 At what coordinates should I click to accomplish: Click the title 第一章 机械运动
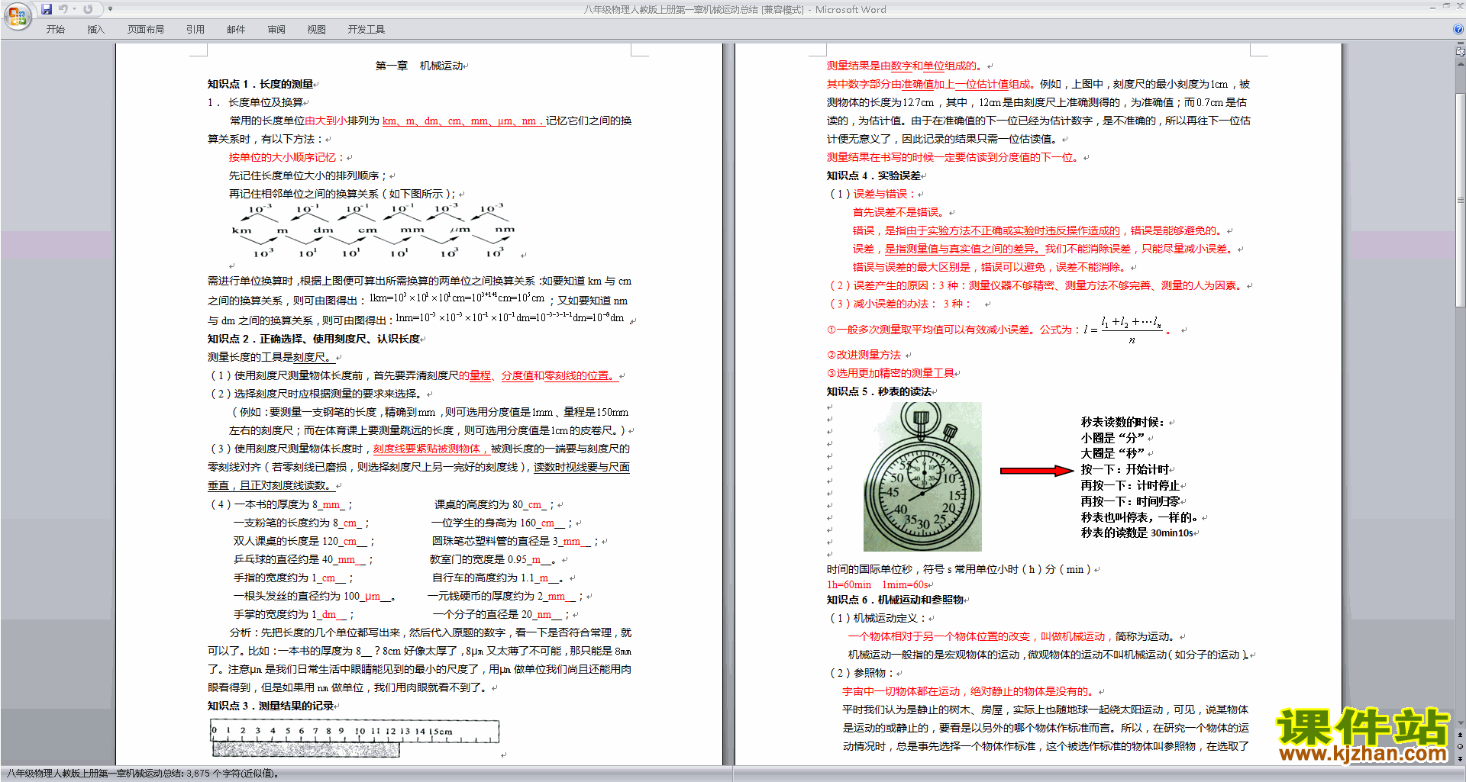[419, 66]
